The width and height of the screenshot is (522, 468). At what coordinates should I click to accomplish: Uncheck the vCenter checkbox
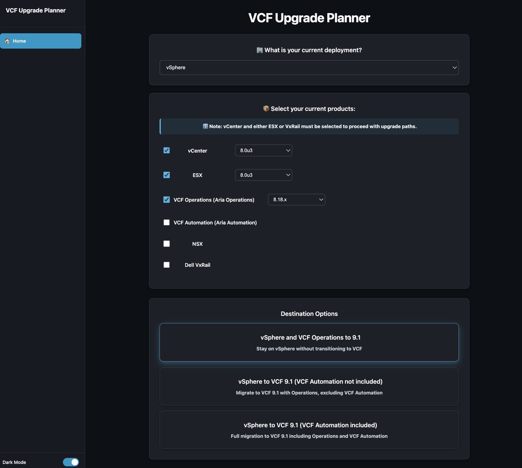(167, 150)
